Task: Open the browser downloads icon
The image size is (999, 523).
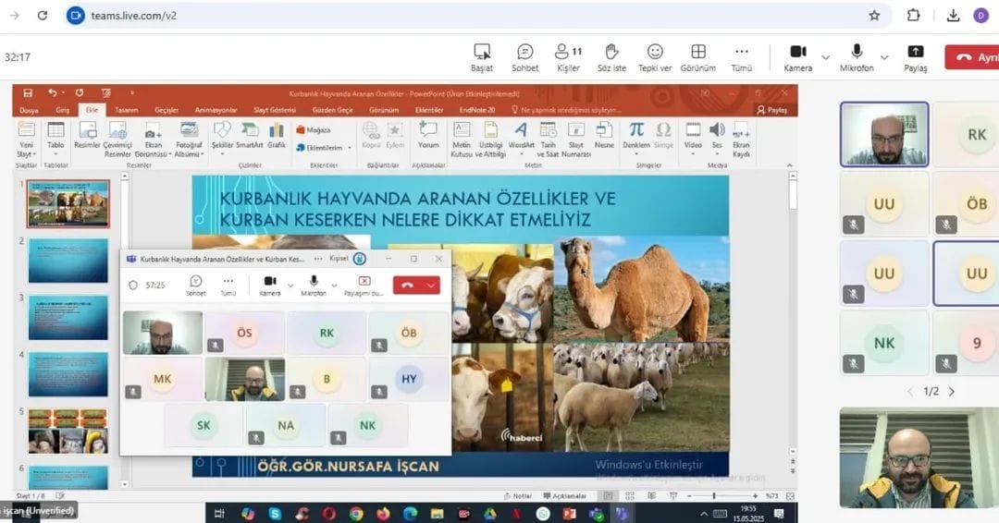Action: [954, 16]
